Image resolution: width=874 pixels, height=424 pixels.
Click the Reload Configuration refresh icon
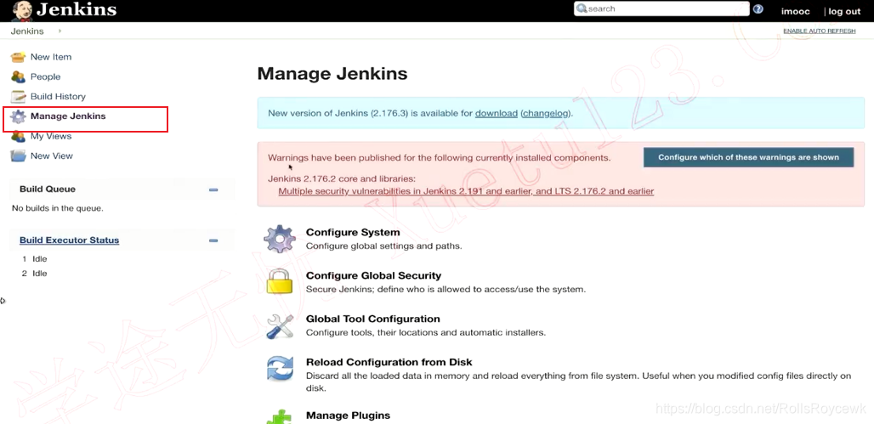click(x=279, y=368)
